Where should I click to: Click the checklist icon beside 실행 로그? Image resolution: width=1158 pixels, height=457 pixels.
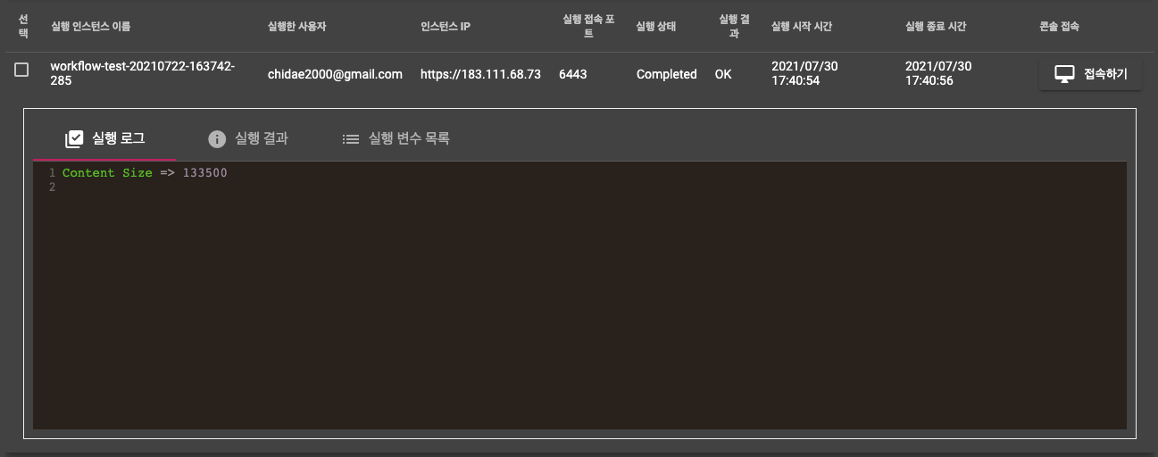pos(74,139)
